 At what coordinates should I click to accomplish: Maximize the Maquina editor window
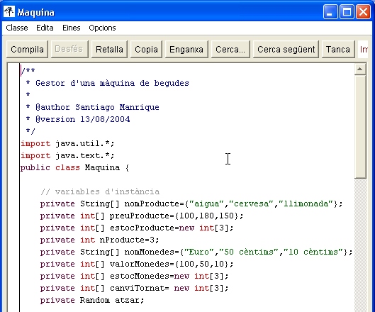pos(347,12)
